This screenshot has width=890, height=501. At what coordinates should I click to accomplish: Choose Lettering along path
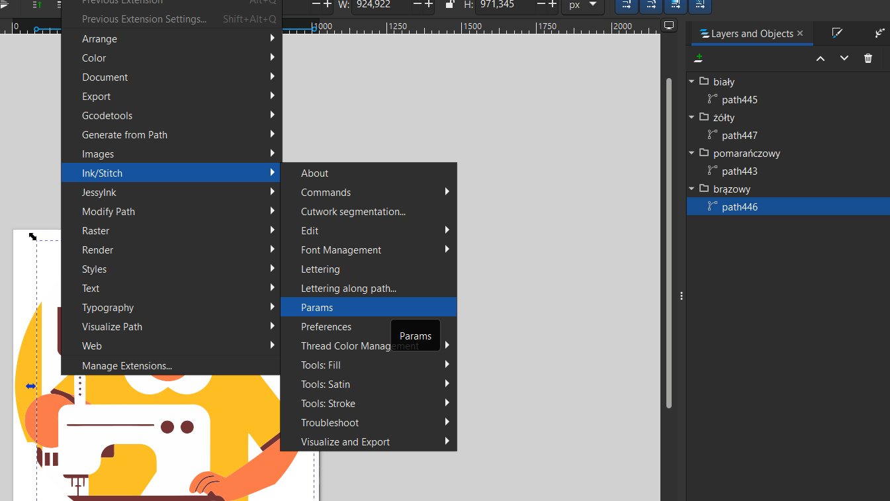tap(369, 289)
